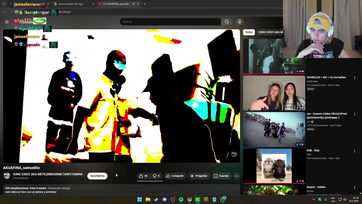Open YUNG CIGGY AKA METILENDIOXIMETANFETAMINA channel link
The width and height of the screenshot is (362, 204).
coord(48,174)
